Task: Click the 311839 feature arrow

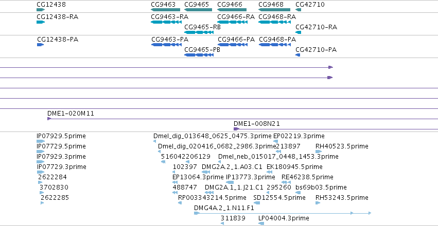Action: (x=222, y=223)
